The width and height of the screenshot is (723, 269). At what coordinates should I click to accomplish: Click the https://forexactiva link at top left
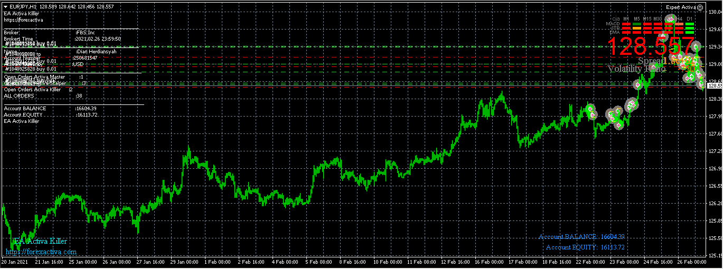[23, 20]
